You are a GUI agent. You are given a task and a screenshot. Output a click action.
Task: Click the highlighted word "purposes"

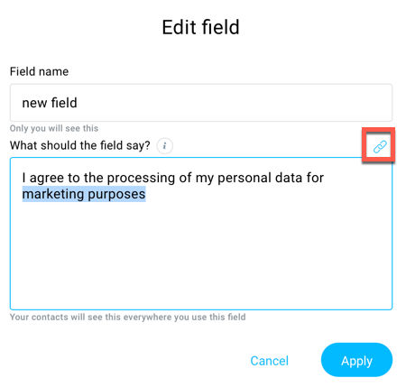(x=117, y=195)
